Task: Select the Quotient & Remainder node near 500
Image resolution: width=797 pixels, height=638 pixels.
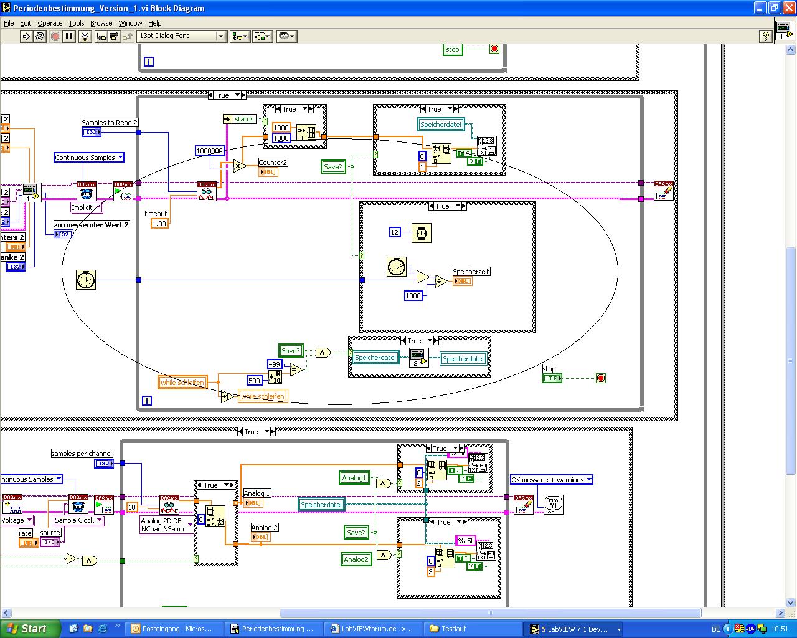Action: pos(275,376)
